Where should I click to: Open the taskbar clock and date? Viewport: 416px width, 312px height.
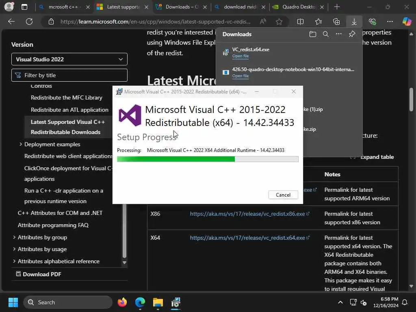pos(386,302)
